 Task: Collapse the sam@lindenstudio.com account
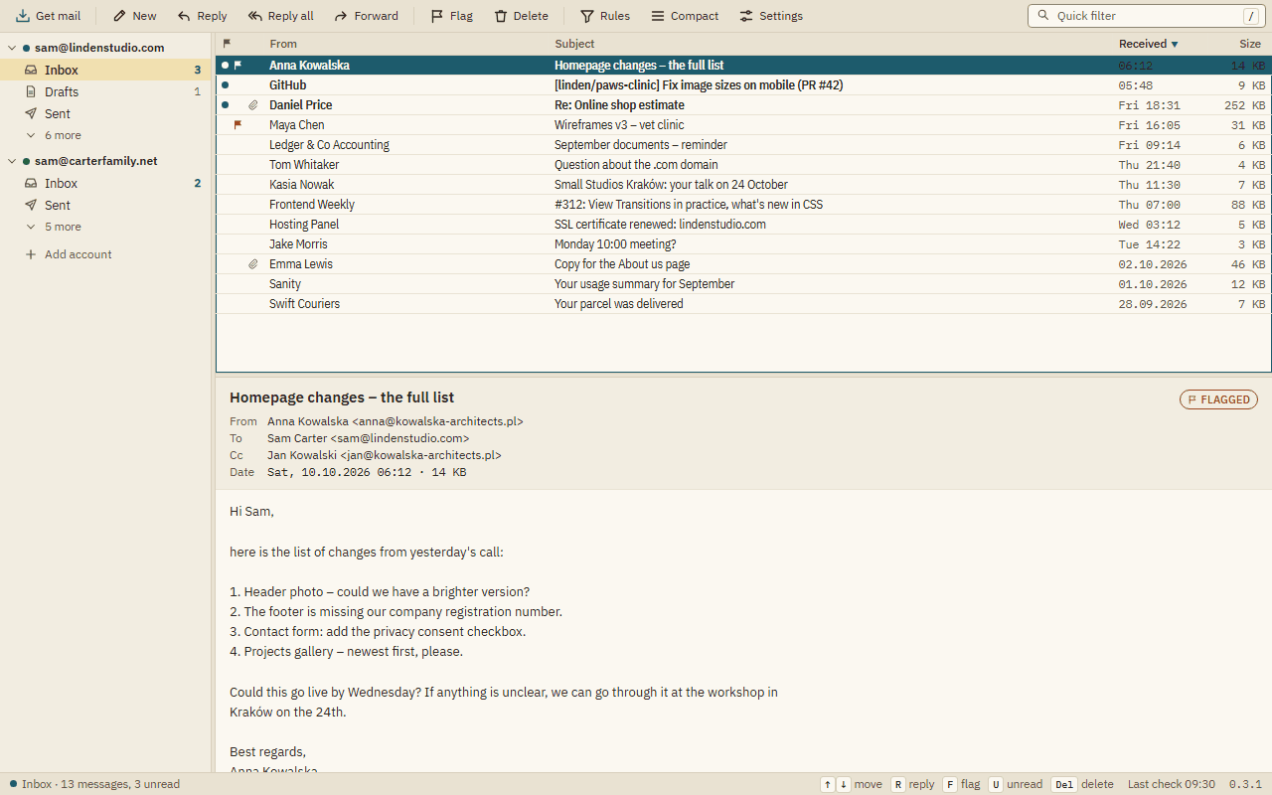click(x=12, y=48)
